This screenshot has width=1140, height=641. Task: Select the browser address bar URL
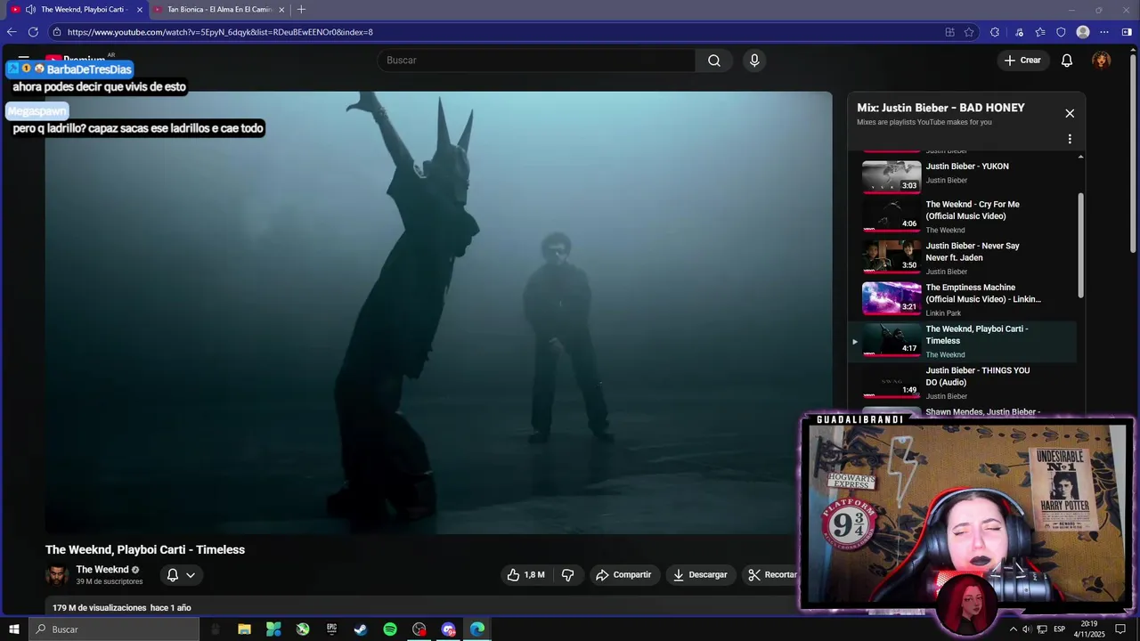pyautogui.click(x=220, y=32)
